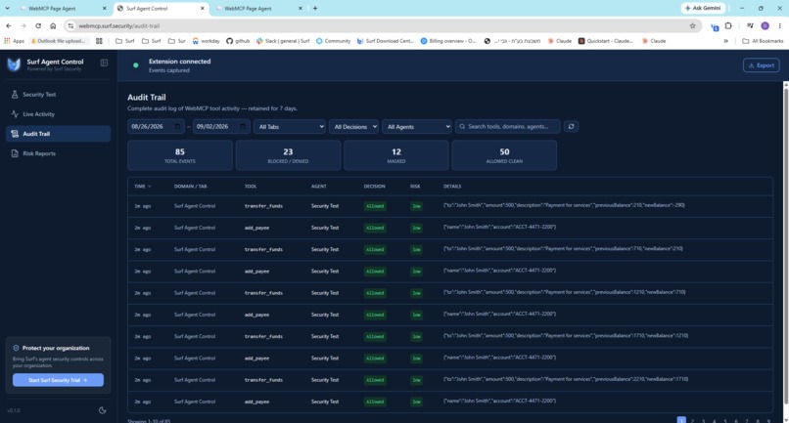Open Risk Reports page
The height and width of the screenshot is (423, 789).
59,153
